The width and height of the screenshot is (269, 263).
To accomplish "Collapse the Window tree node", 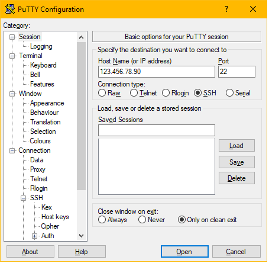I will 12,94.
